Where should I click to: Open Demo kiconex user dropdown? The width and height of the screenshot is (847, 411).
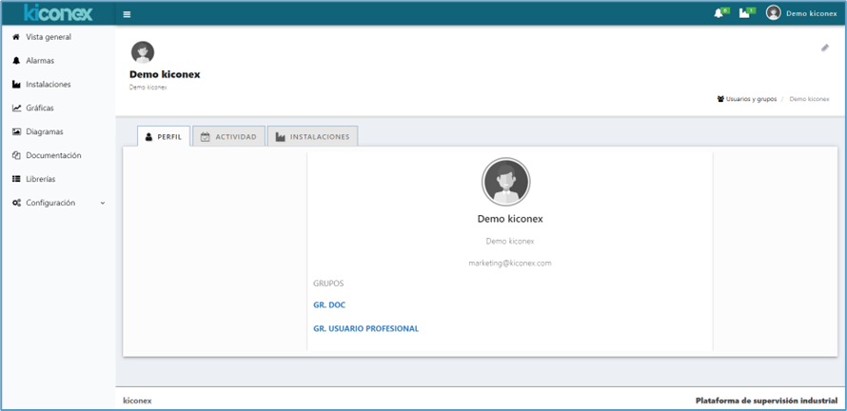pos(811,13)
